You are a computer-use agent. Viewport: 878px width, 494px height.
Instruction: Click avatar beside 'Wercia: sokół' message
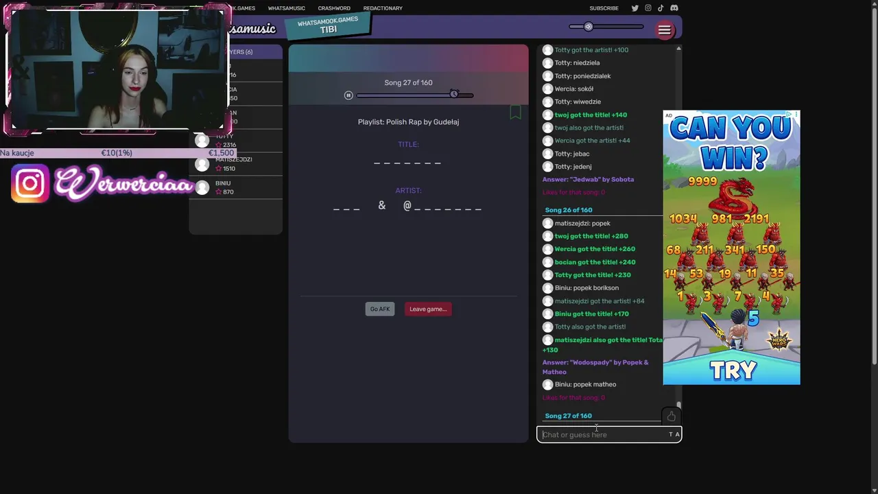tap(547, 89)
